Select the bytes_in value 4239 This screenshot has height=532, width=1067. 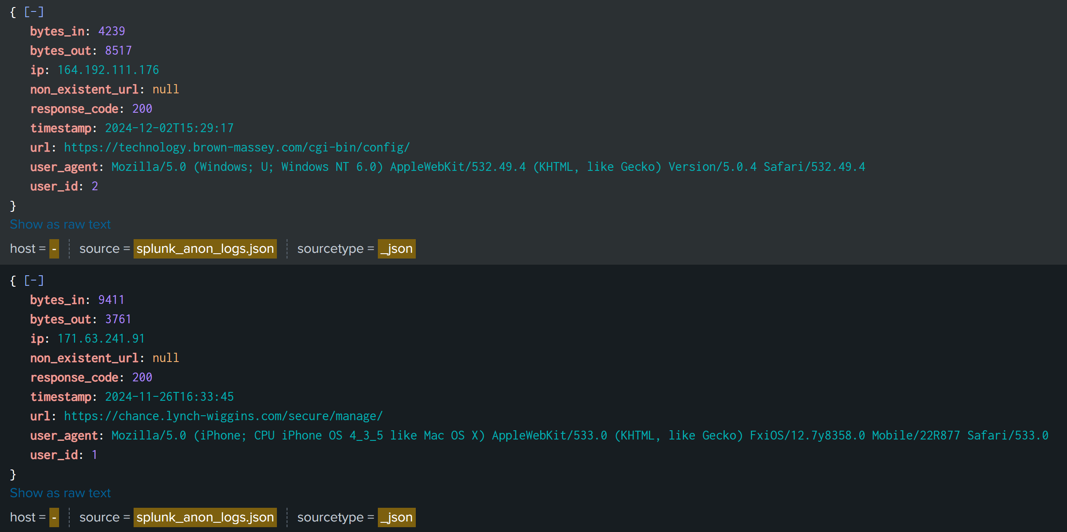point(112,31)
